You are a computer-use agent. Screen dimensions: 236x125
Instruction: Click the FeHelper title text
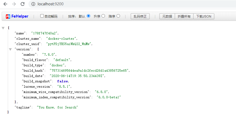[20, 16]
